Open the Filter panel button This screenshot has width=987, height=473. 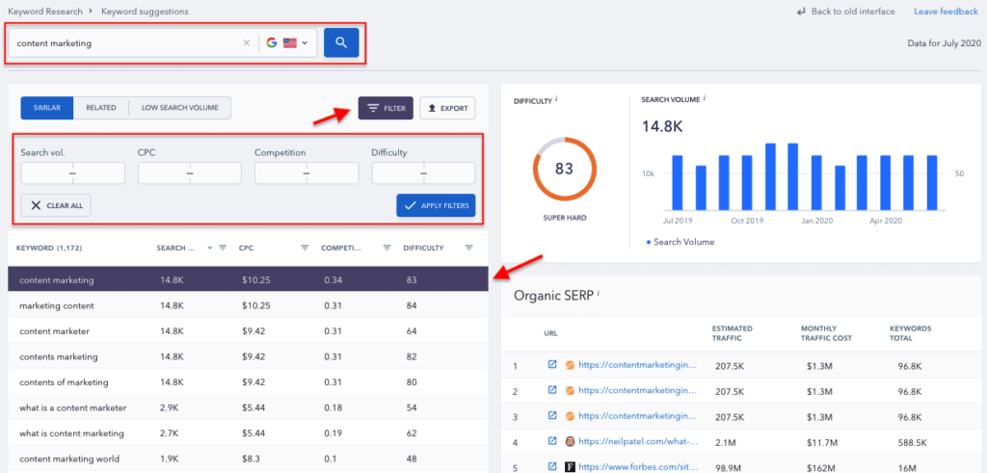pos(386,108)
